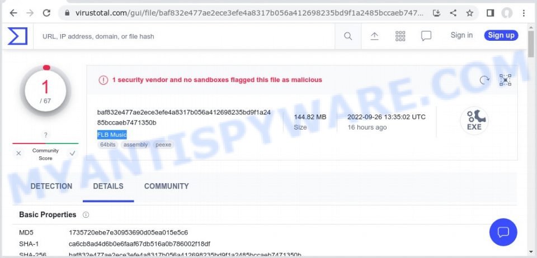Open the similar files graph icon
Screen dimensions: 537x258
(x=505, y=80)
